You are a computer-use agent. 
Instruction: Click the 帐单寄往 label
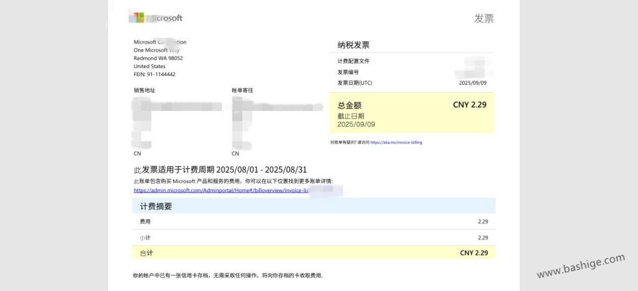click(242, 91)
